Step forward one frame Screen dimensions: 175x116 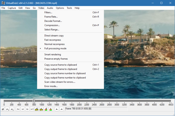[x=27, y=109]
